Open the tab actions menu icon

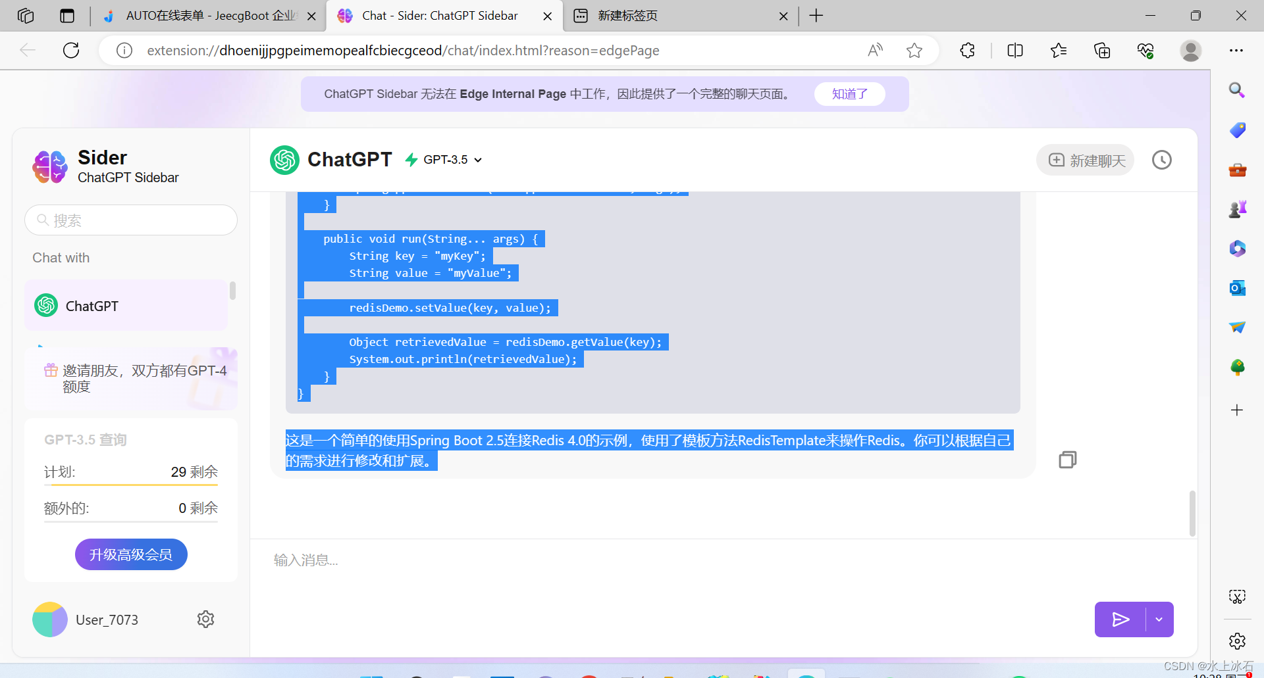pos(67,15)
